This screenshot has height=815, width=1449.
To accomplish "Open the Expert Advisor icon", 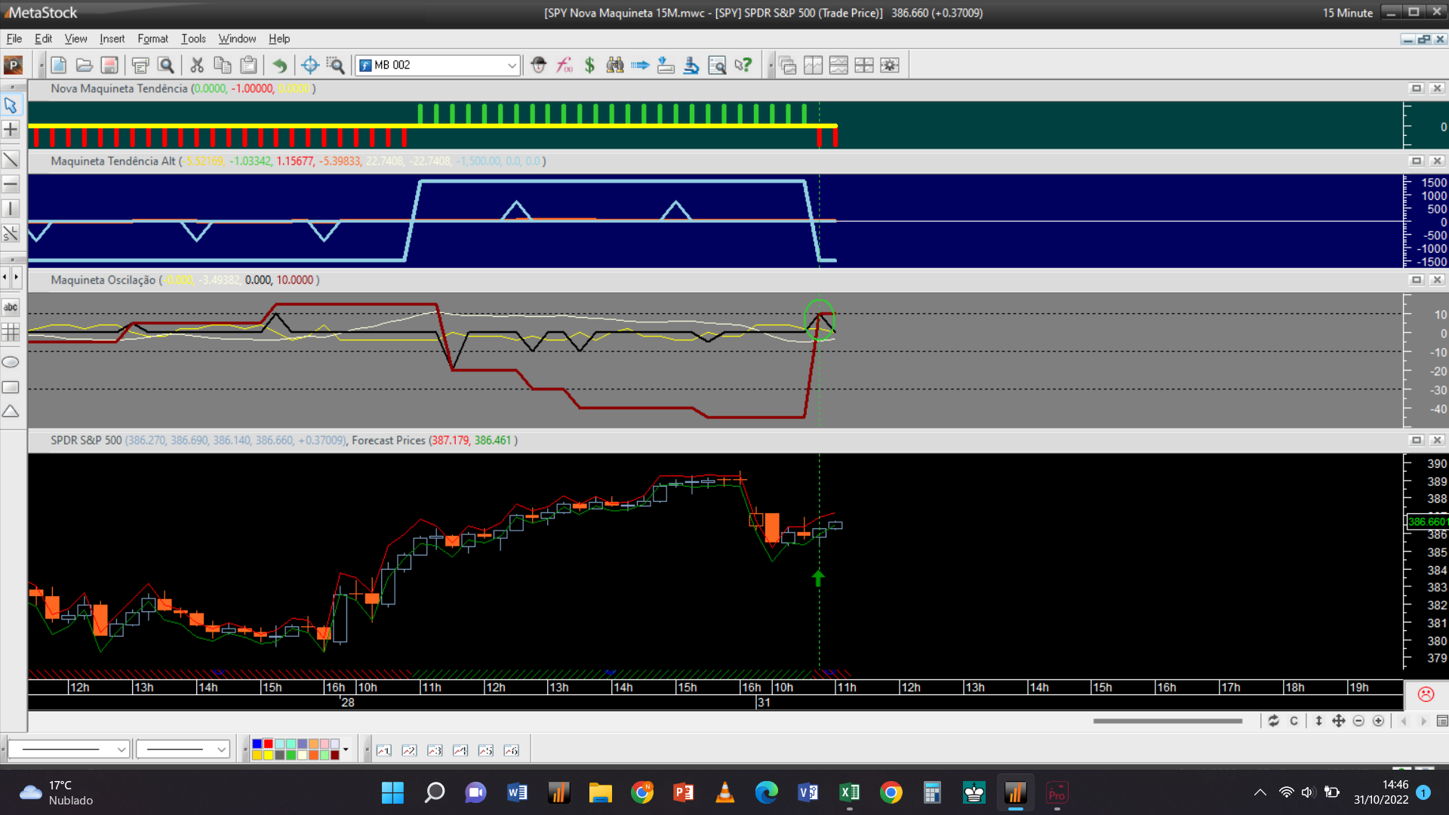I will 538,66.
